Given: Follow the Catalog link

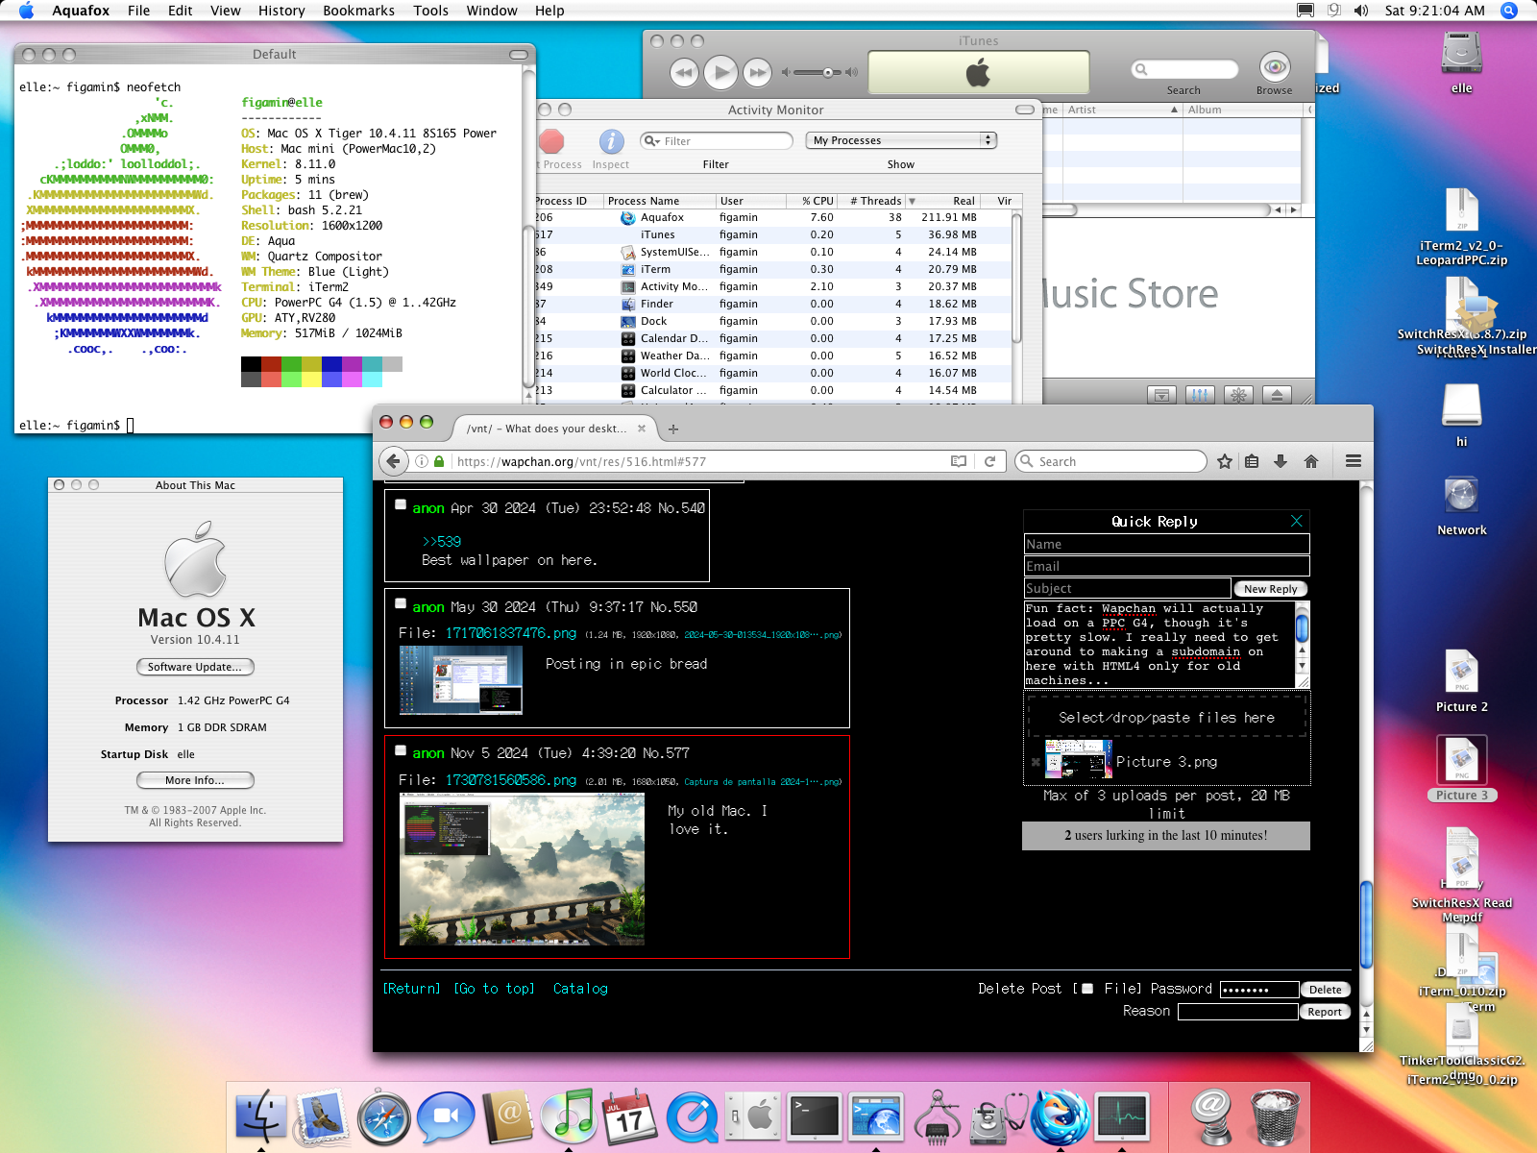Looking at the screenshot, I should 580,989.
